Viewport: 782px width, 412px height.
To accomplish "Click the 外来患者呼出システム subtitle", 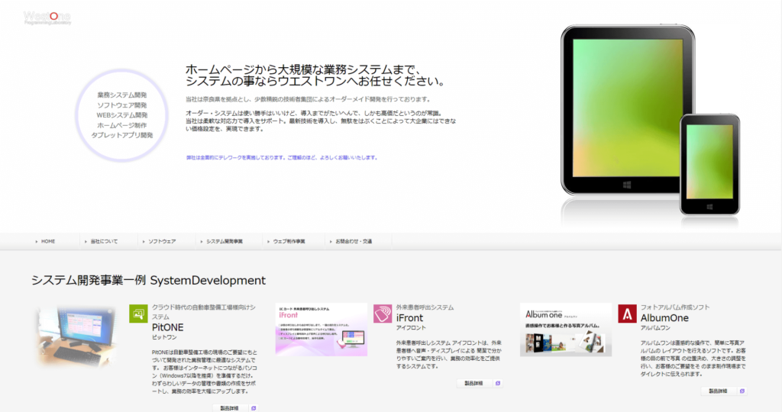I will (x=425, y=307).
